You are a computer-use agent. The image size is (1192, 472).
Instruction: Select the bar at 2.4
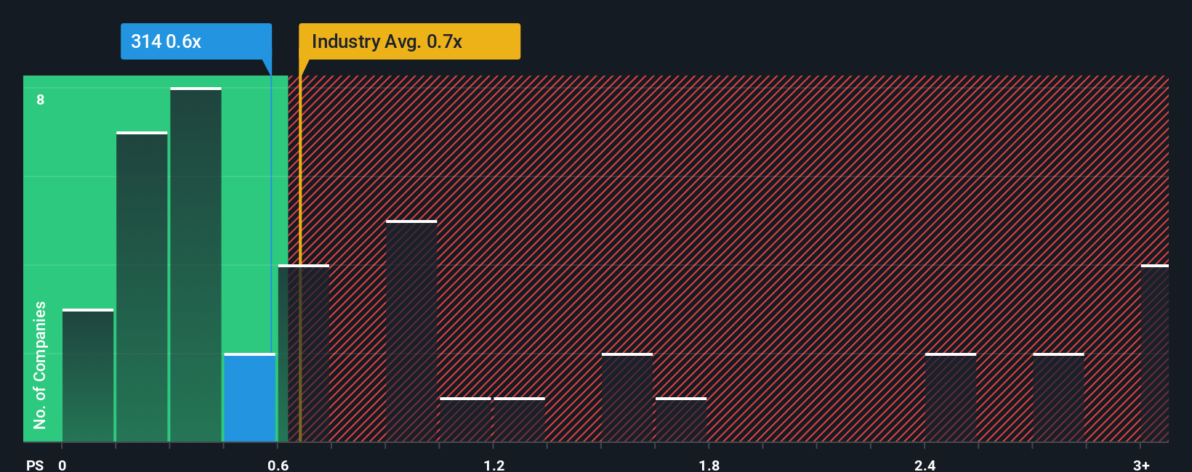pos(951,398)
